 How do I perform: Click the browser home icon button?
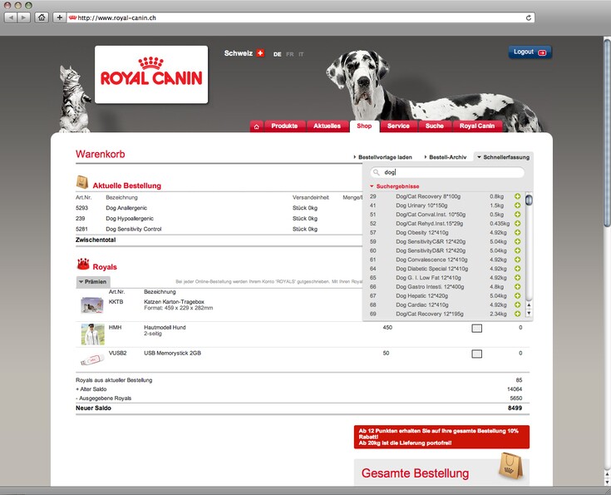point(42,17)
